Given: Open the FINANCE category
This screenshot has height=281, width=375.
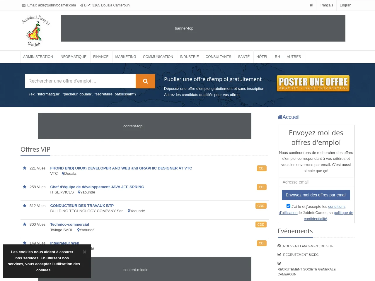Looking at the screenshot, I should coord(101,57).
